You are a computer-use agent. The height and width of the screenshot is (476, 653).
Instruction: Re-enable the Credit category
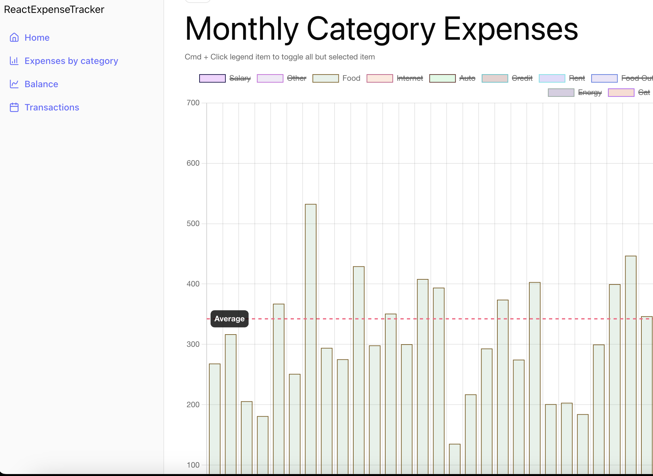(x=522, y=78)
